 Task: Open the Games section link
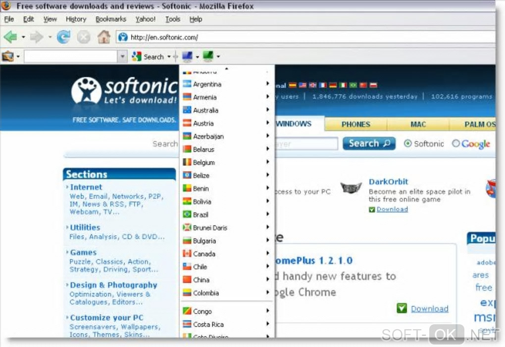point(83,253)
